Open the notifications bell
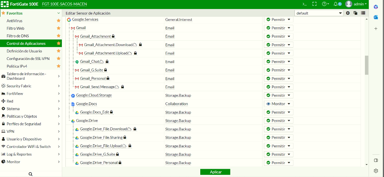384x177 pixels. 336,4
